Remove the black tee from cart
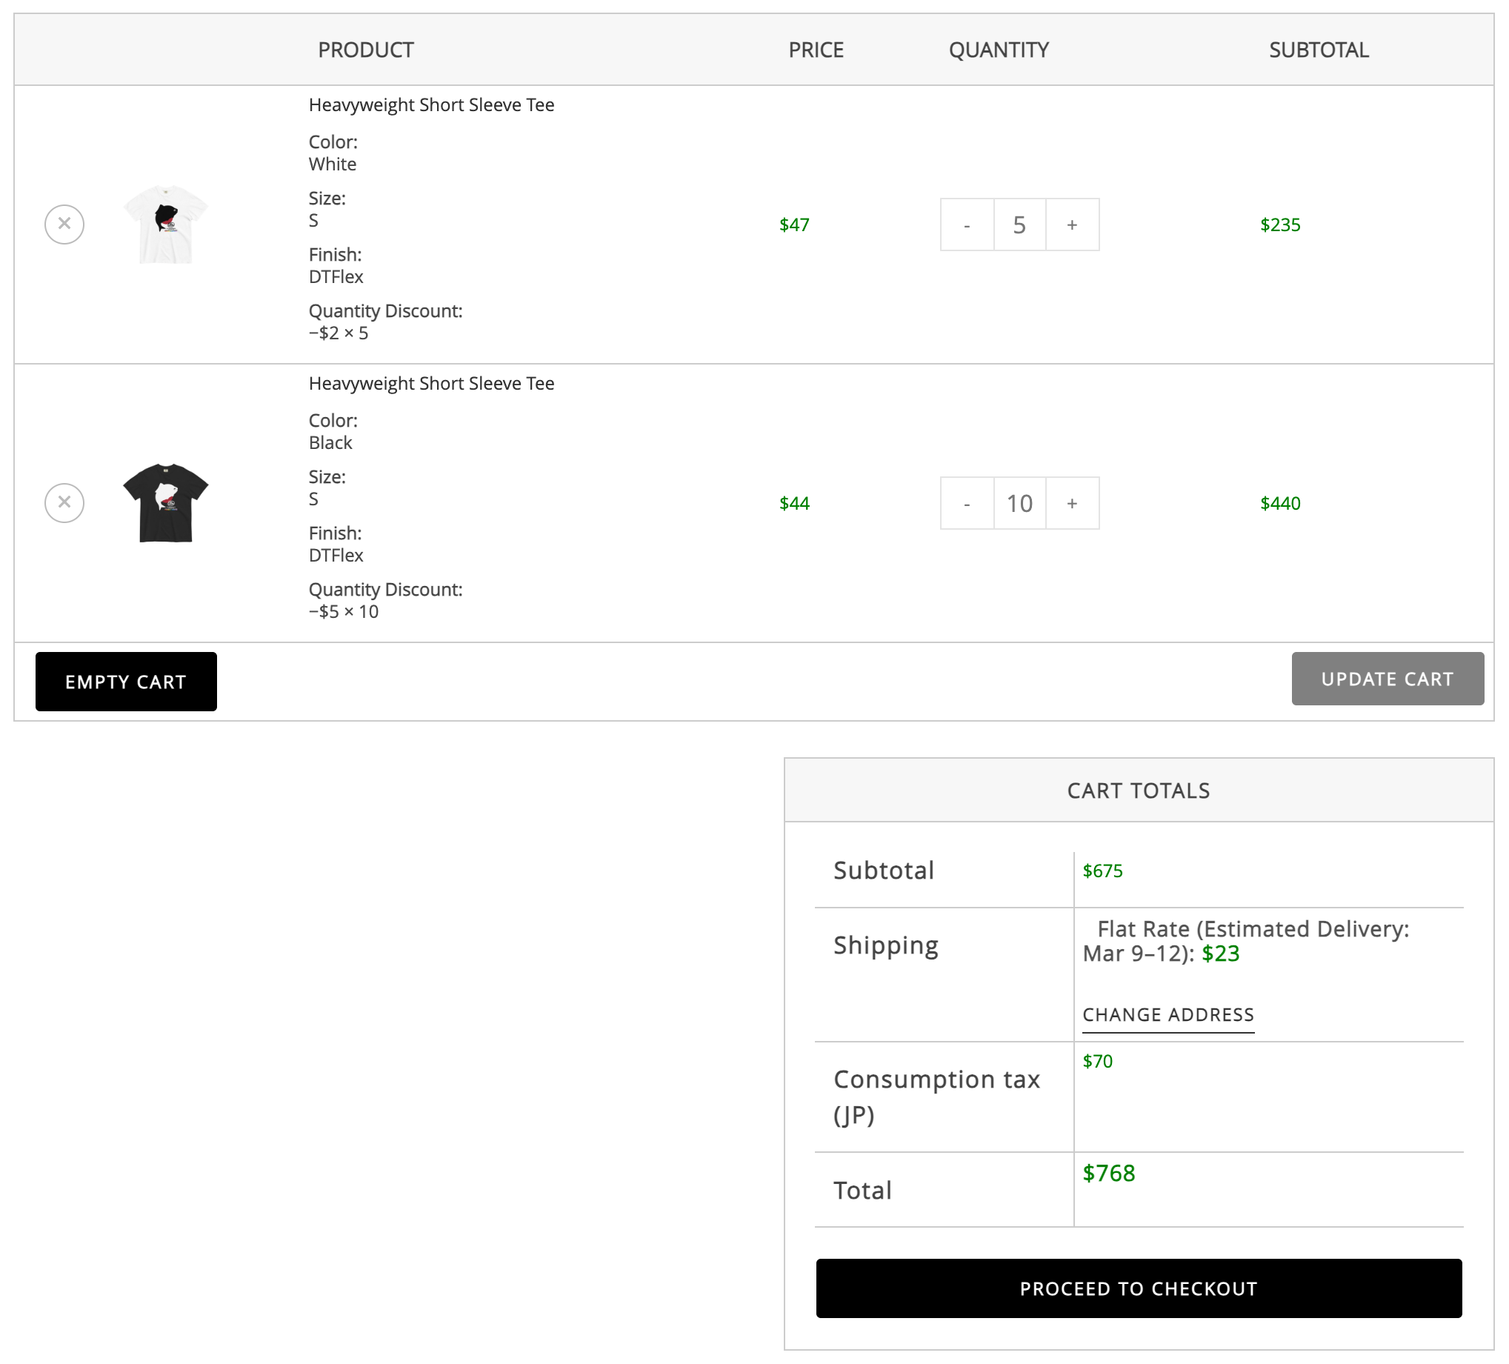 (x=64, y=503)
